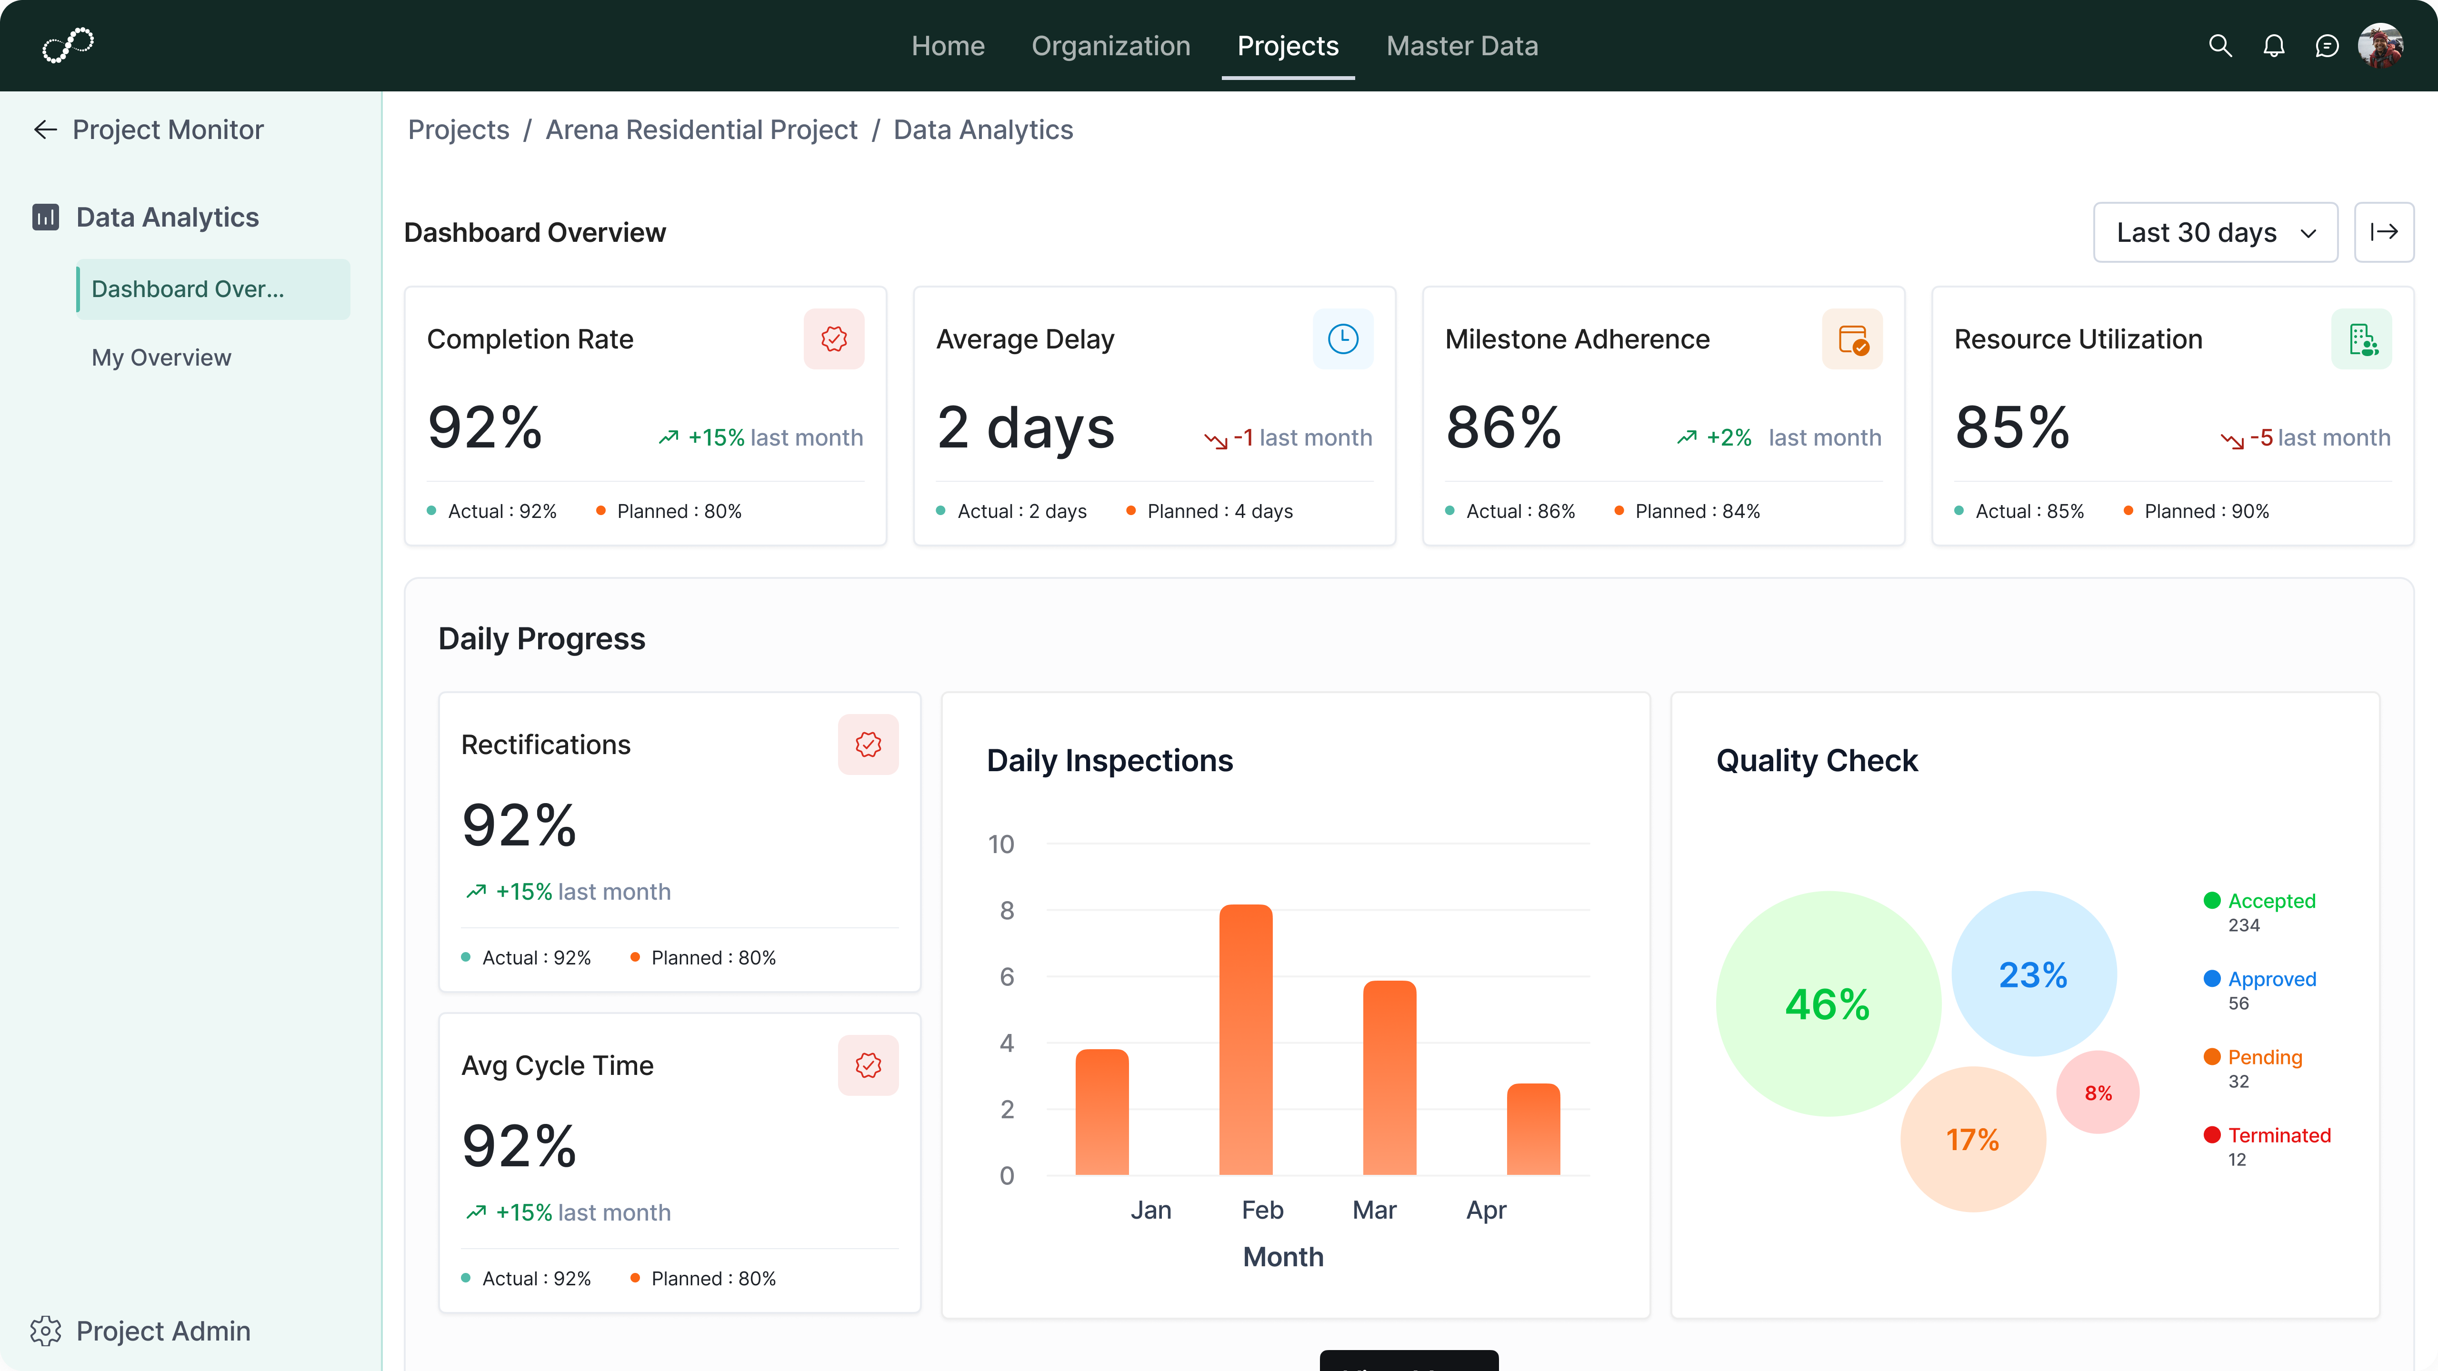This screenshot has height=1371, width=2438.
Task: Click 'Planned : 4 days' text
Action: (x=1220, y=511)
